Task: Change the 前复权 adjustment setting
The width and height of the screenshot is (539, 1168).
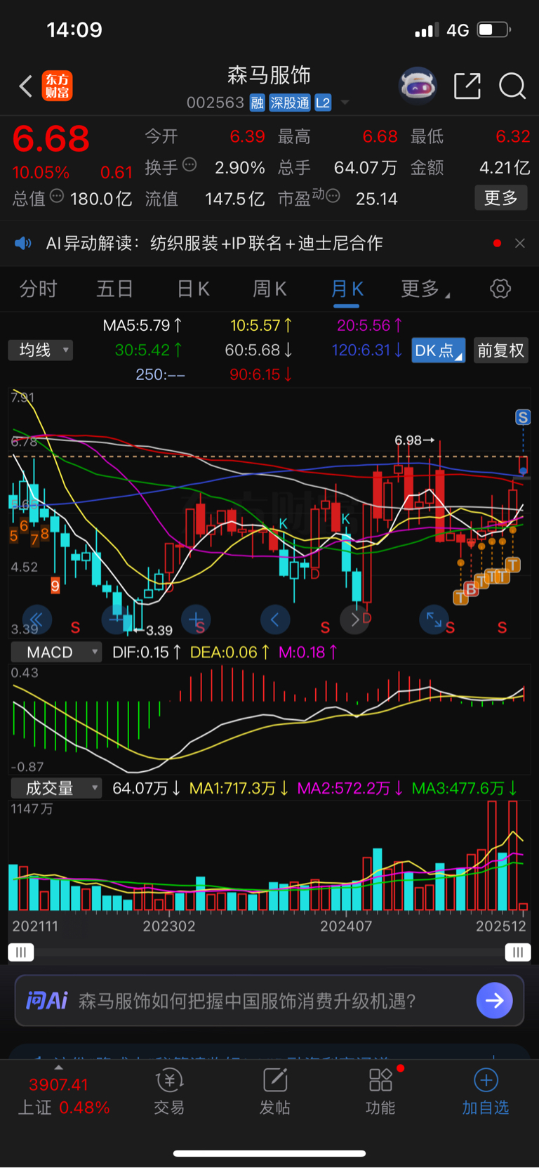Action: pyautogui.click(x=501, y=350)
